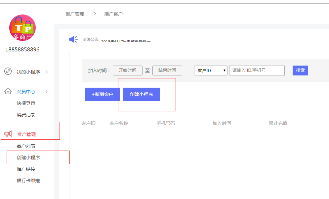
Task: Expand the 会员中心 sidebar section
Action: pyautogui.click(x=26, y=92)
